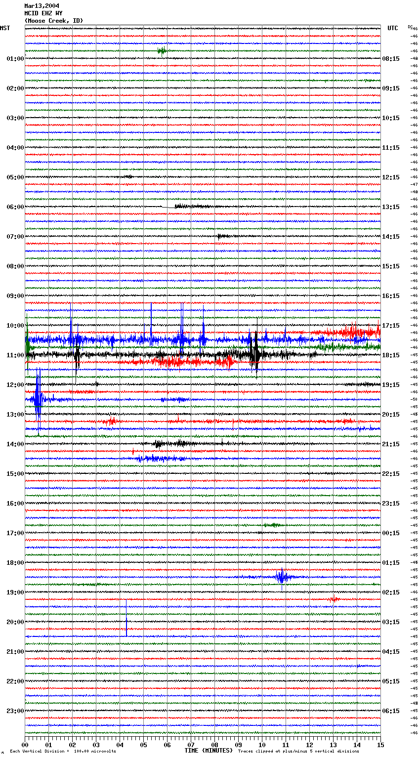The width and height of the screenshot is (420, 758).
Task: Select the 22:15 UTC time label
Action: (x=391, y=474)
